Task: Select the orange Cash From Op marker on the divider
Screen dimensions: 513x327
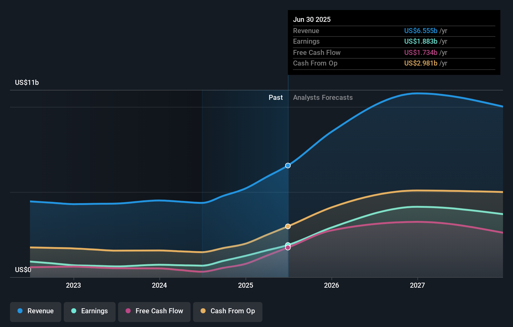Action: coord(287,226)
